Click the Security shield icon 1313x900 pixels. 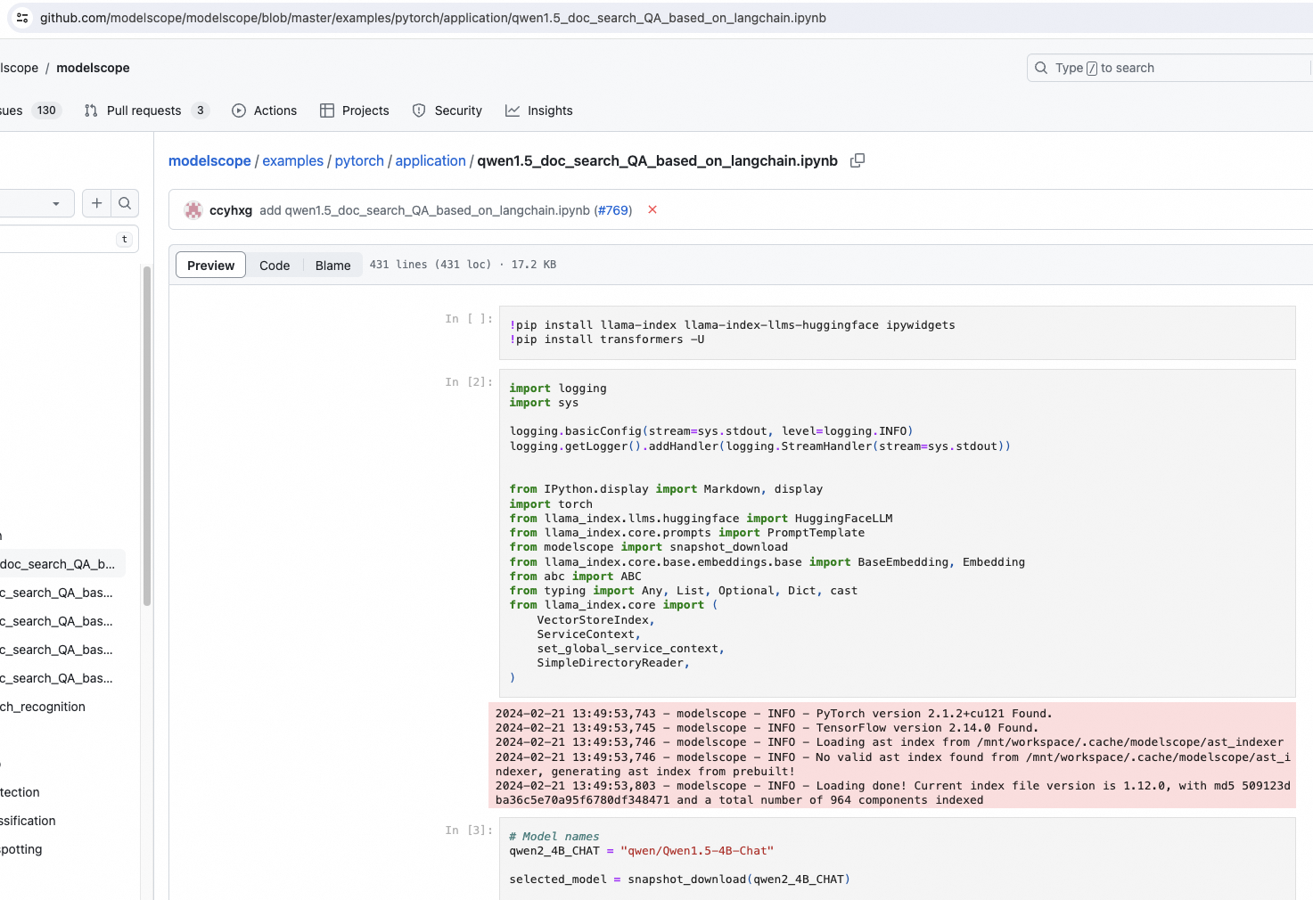coord(419,110)
